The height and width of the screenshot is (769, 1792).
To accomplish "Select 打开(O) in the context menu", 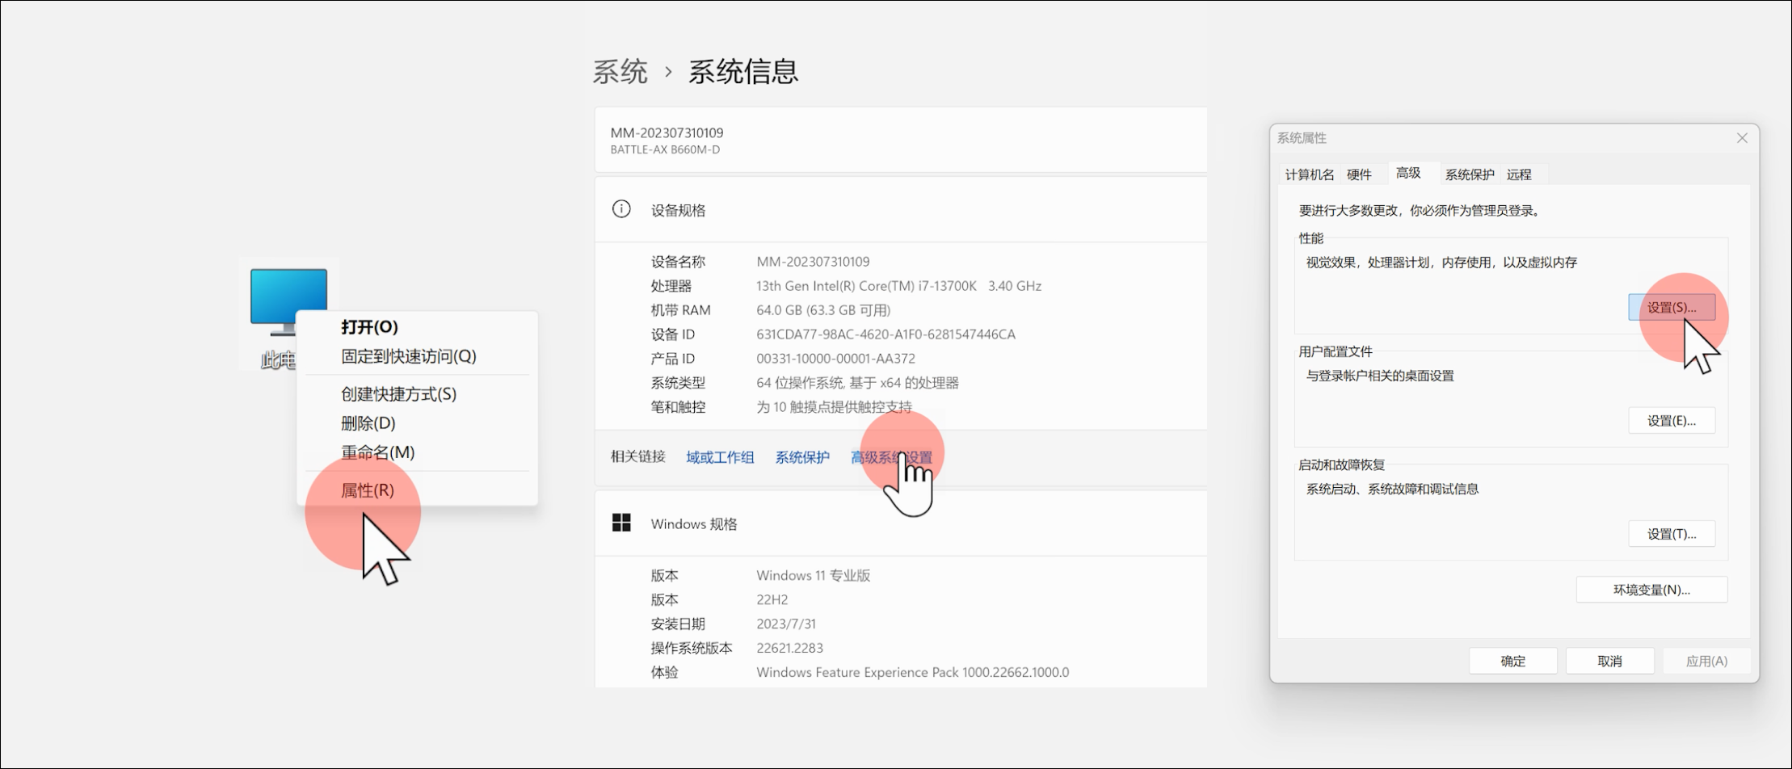I will [369, 327].
